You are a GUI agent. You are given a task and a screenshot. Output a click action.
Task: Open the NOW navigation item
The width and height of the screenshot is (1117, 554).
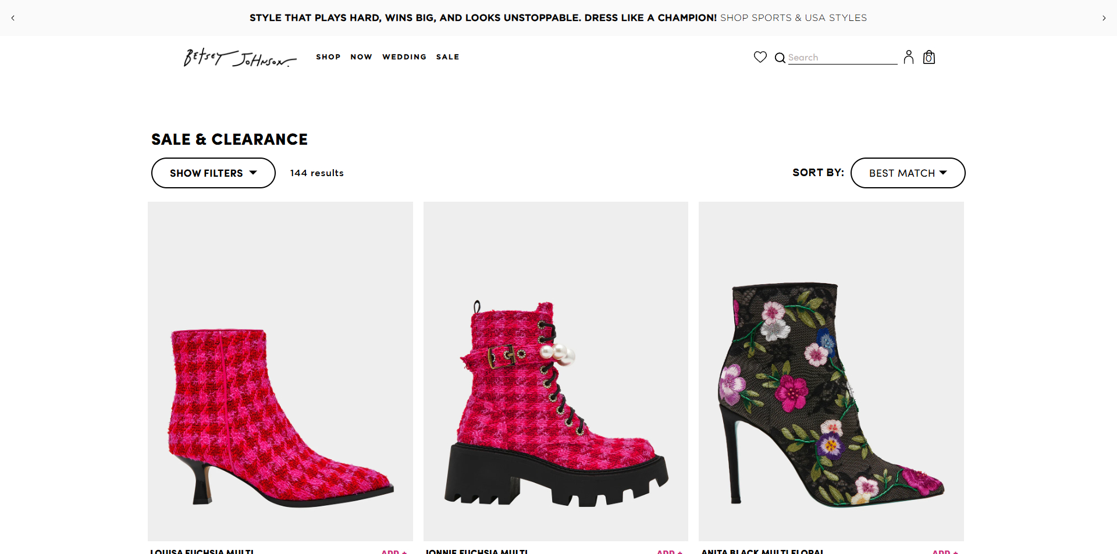point(361,56)
